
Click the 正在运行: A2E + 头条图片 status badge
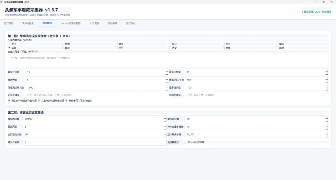[316, 12]
